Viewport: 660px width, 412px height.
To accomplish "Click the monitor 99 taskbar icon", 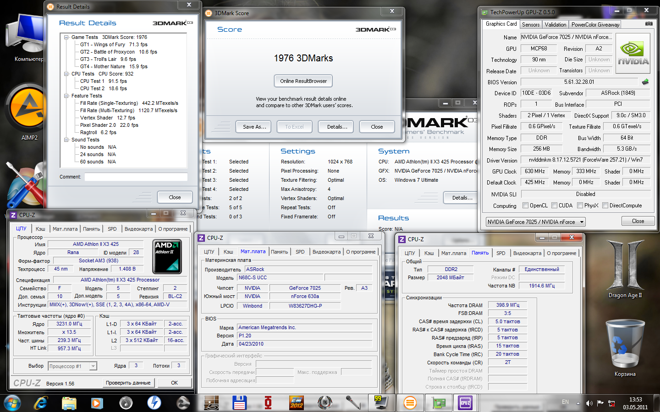I will coord(381,403).
